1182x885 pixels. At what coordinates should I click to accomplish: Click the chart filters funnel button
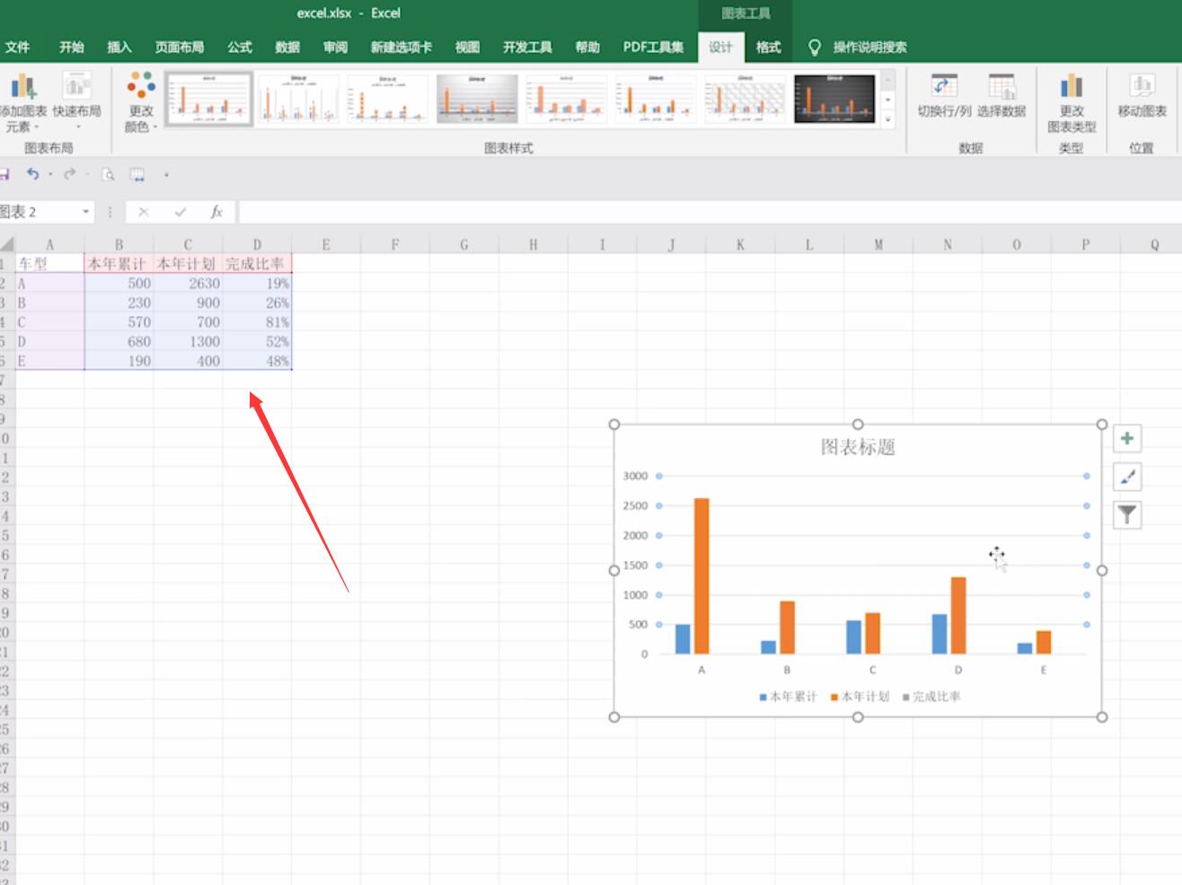pyautogui.click(x=1127, y=514)
